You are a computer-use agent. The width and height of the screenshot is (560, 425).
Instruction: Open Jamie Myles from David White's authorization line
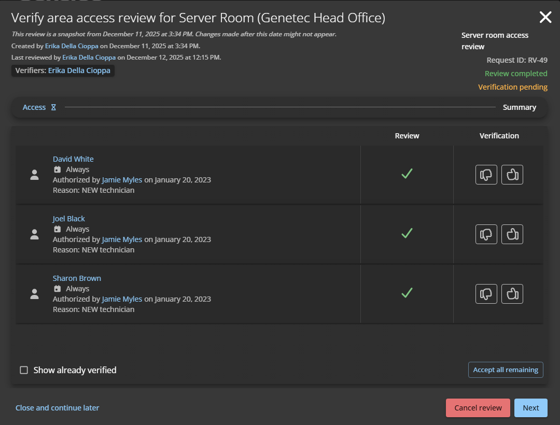121,180
